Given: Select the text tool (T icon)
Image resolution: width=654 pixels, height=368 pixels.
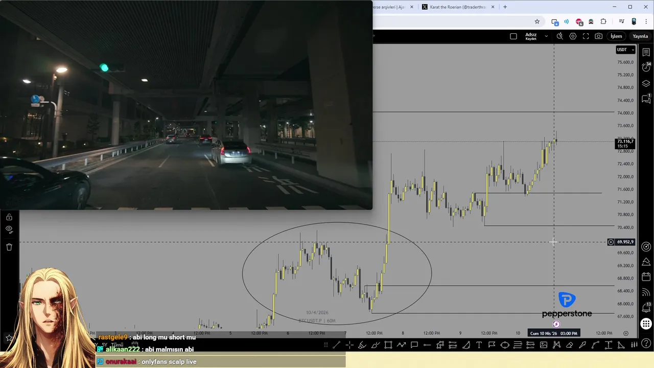Looking at the screenshot, I should (479, 345).
